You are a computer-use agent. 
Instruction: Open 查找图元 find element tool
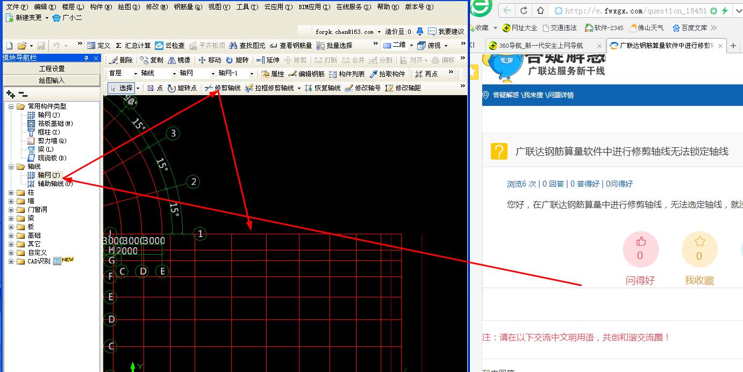(247, 46)
